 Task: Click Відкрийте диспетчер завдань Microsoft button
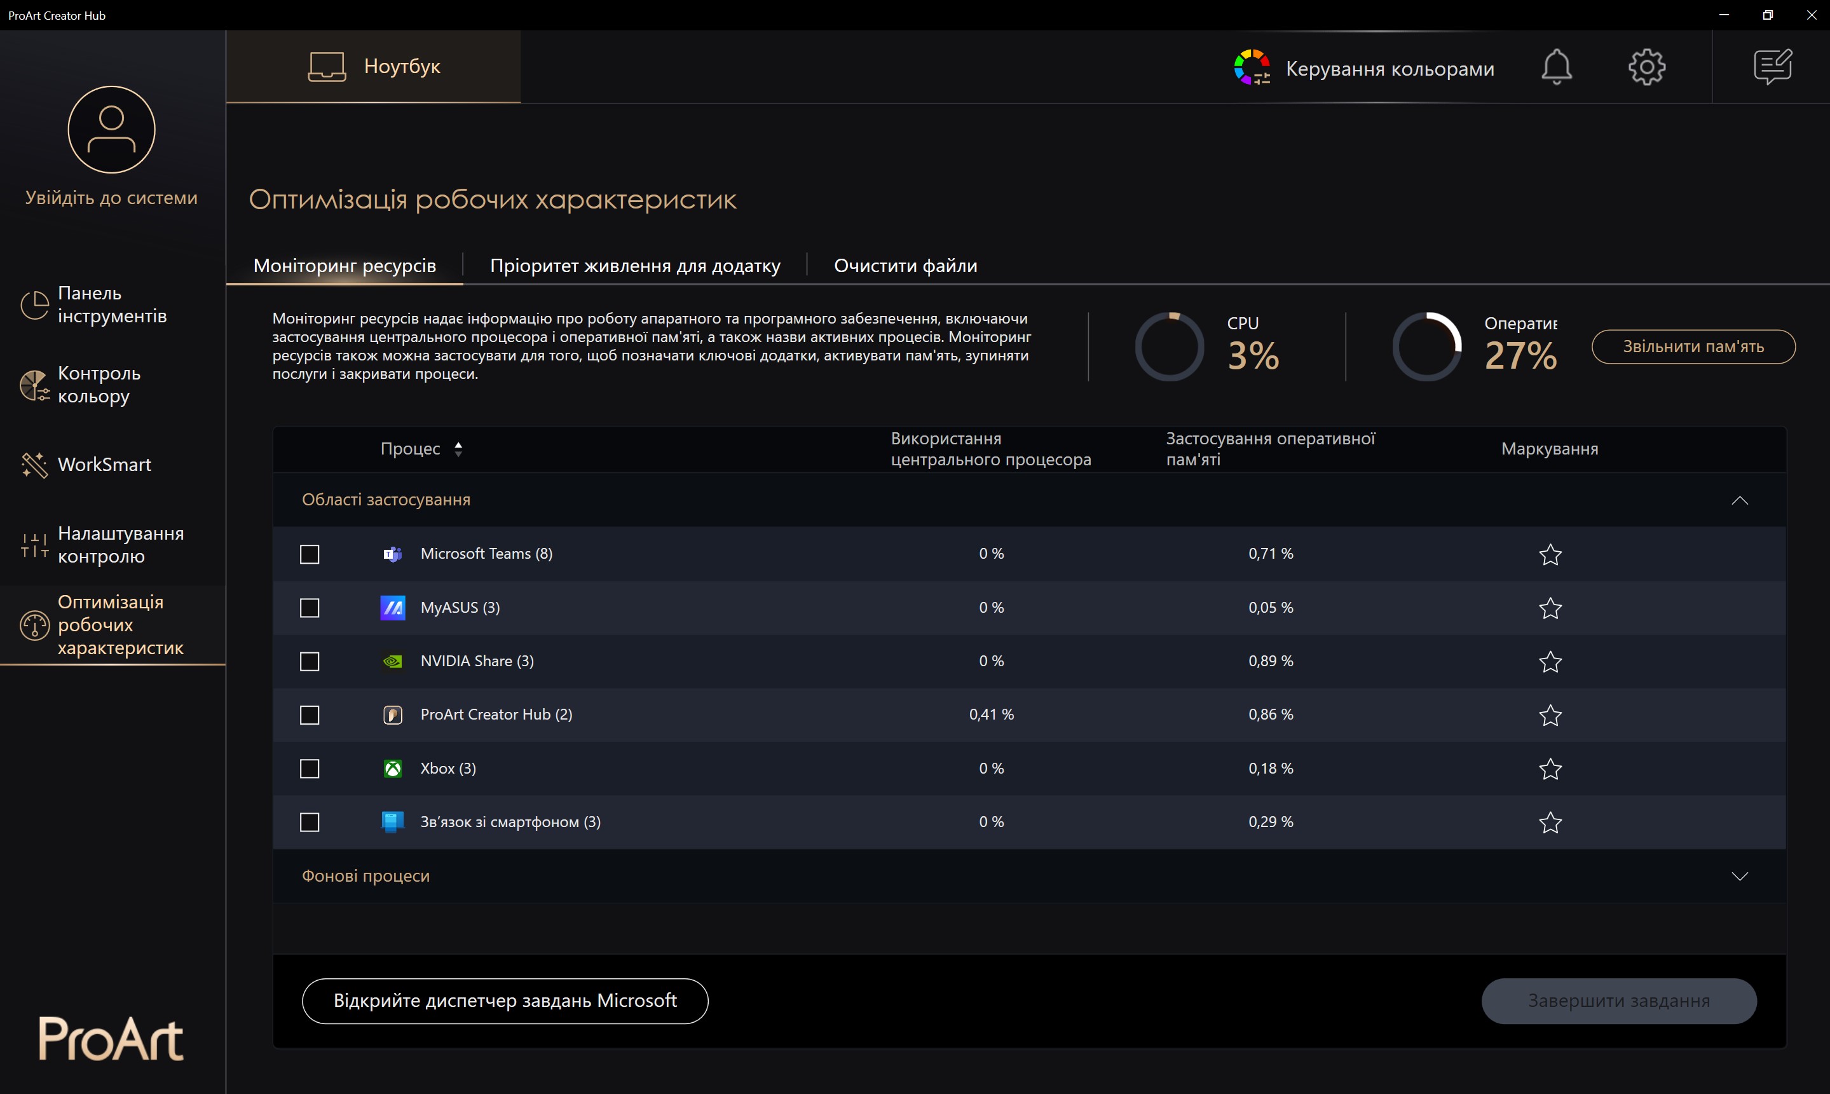click(505, 1001)
